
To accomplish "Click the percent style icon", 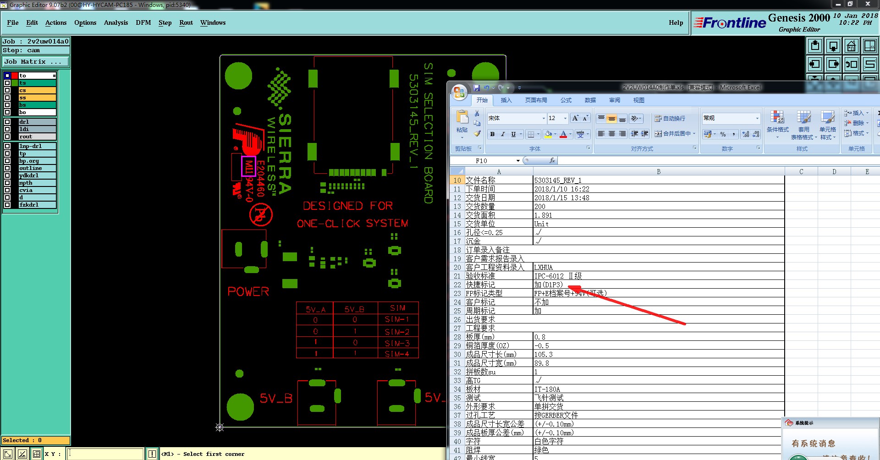I will (x=723, y=134).
